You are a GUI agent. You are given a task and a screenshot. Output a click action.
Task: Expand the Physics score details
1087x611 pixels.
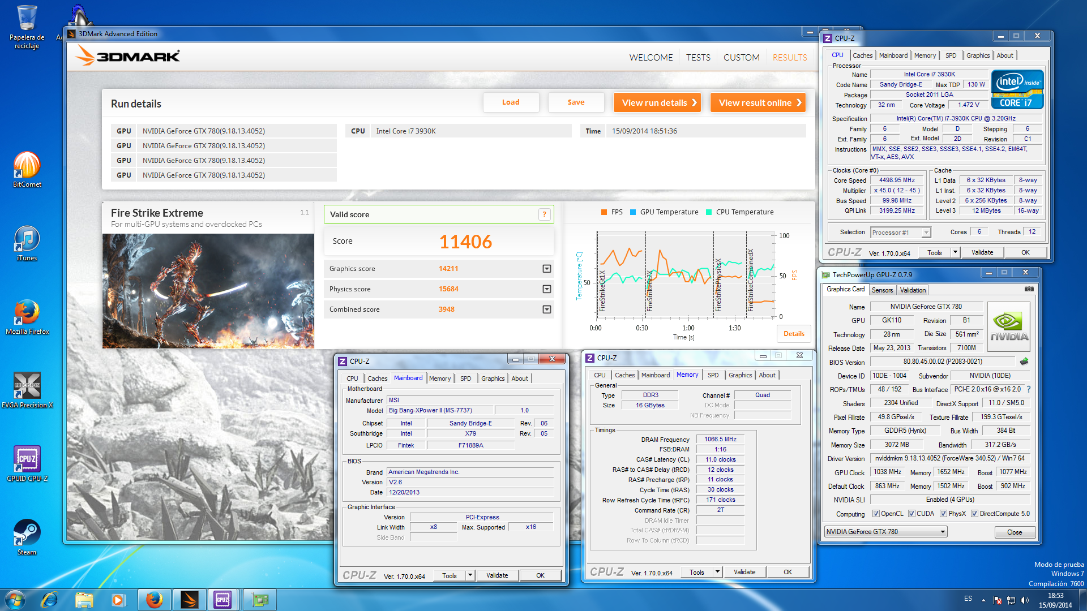pos(546,289)
